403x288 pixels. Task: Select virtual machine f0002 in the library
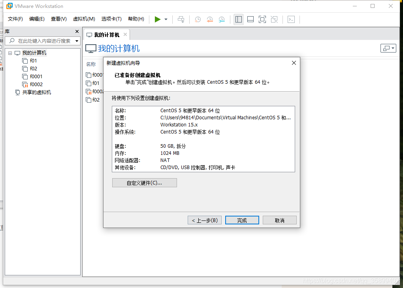click(35, 84)
